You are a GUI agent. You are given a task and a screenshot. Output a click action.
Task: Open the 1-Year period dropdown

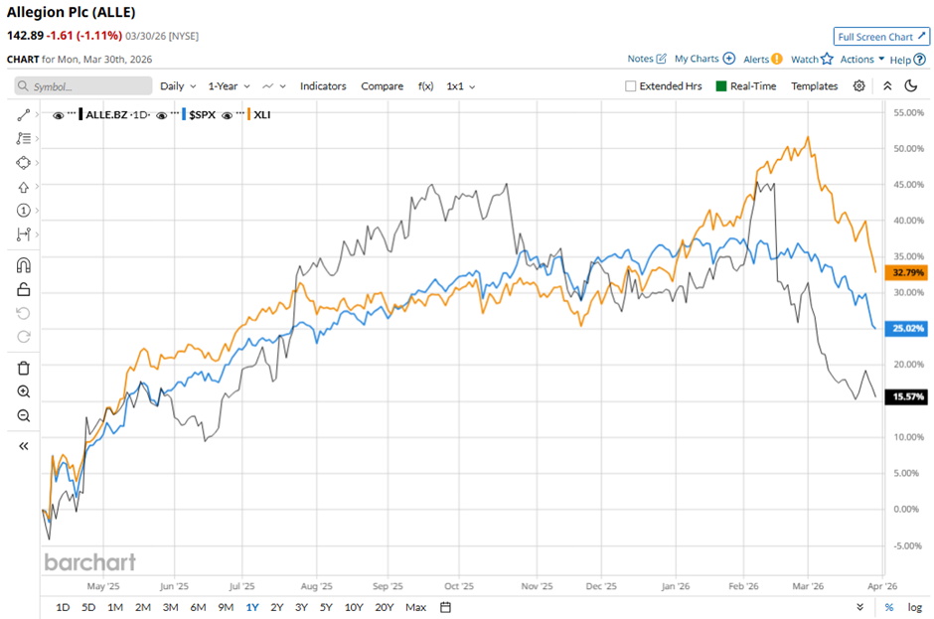pyautogui.click(x=229, y=85)
